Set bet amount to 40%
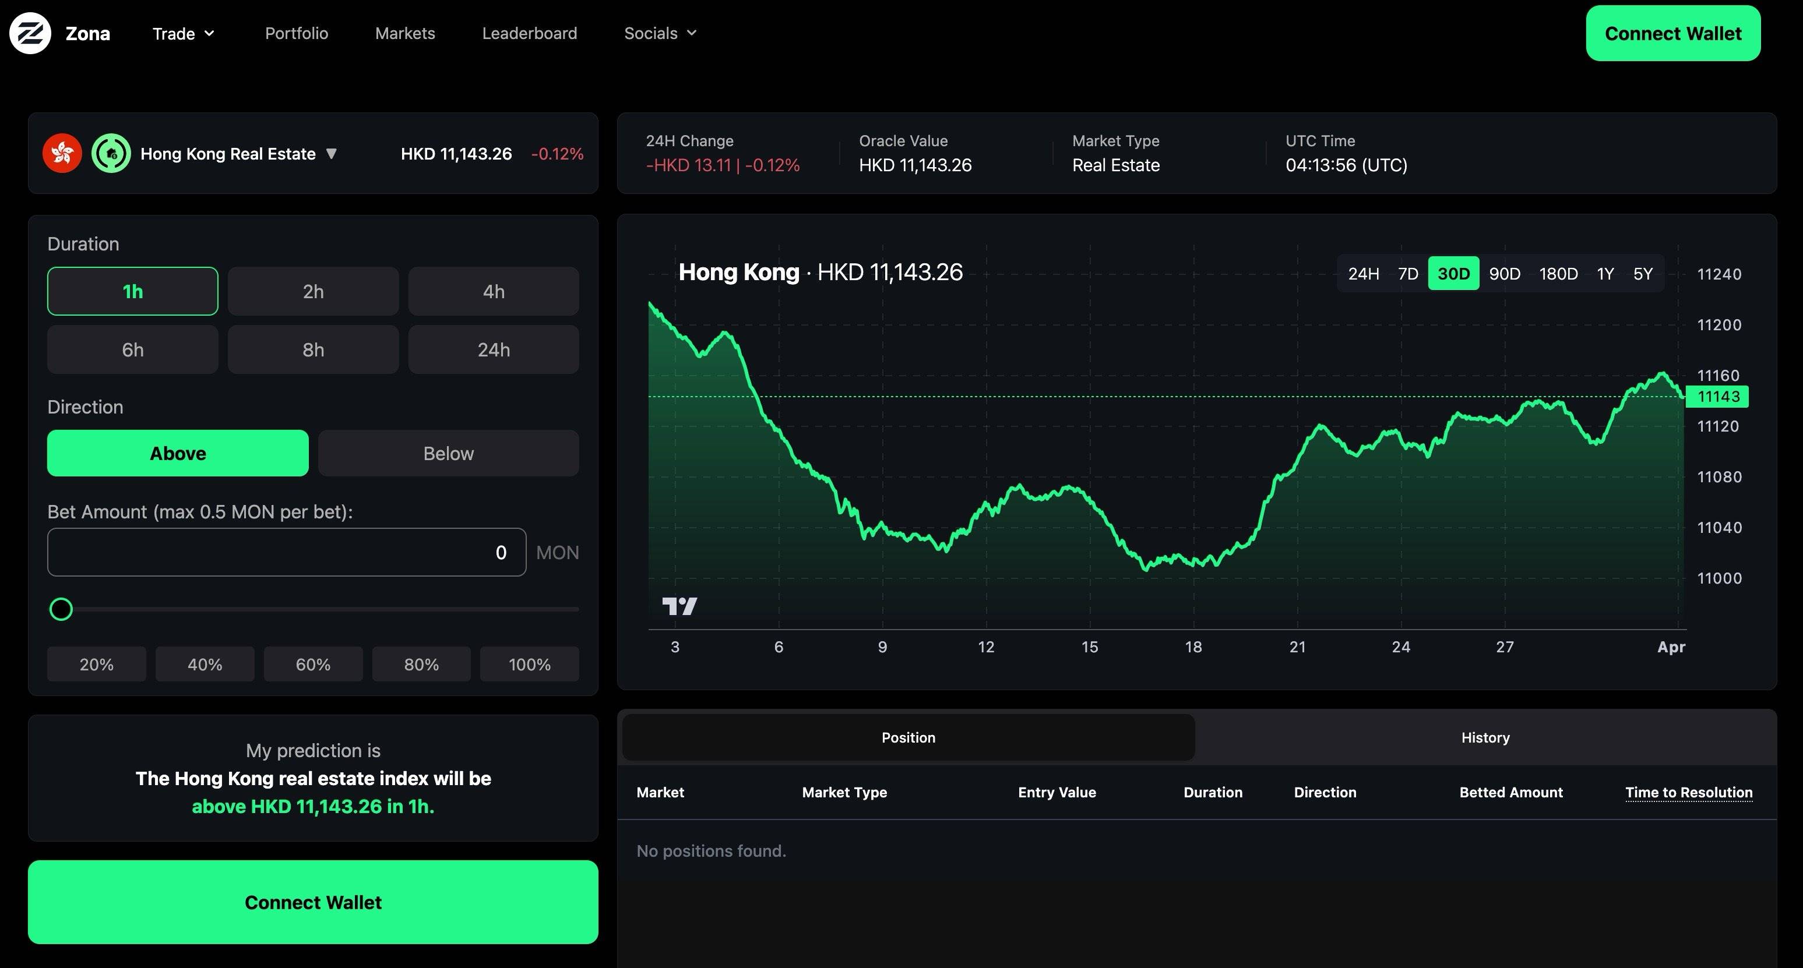The height and width of the screenshot is (968, 1803). coord(205,665)
